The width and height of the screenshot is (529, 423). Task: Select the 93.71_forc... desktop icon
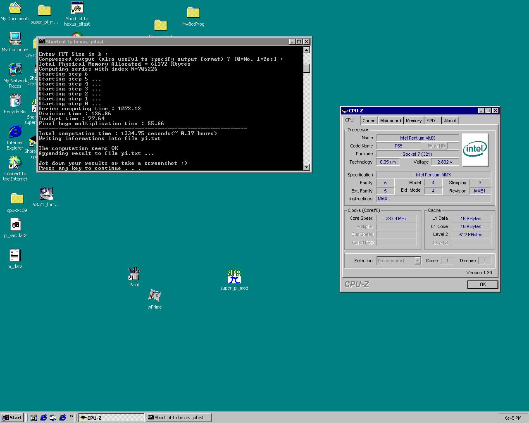coord(46,197)
